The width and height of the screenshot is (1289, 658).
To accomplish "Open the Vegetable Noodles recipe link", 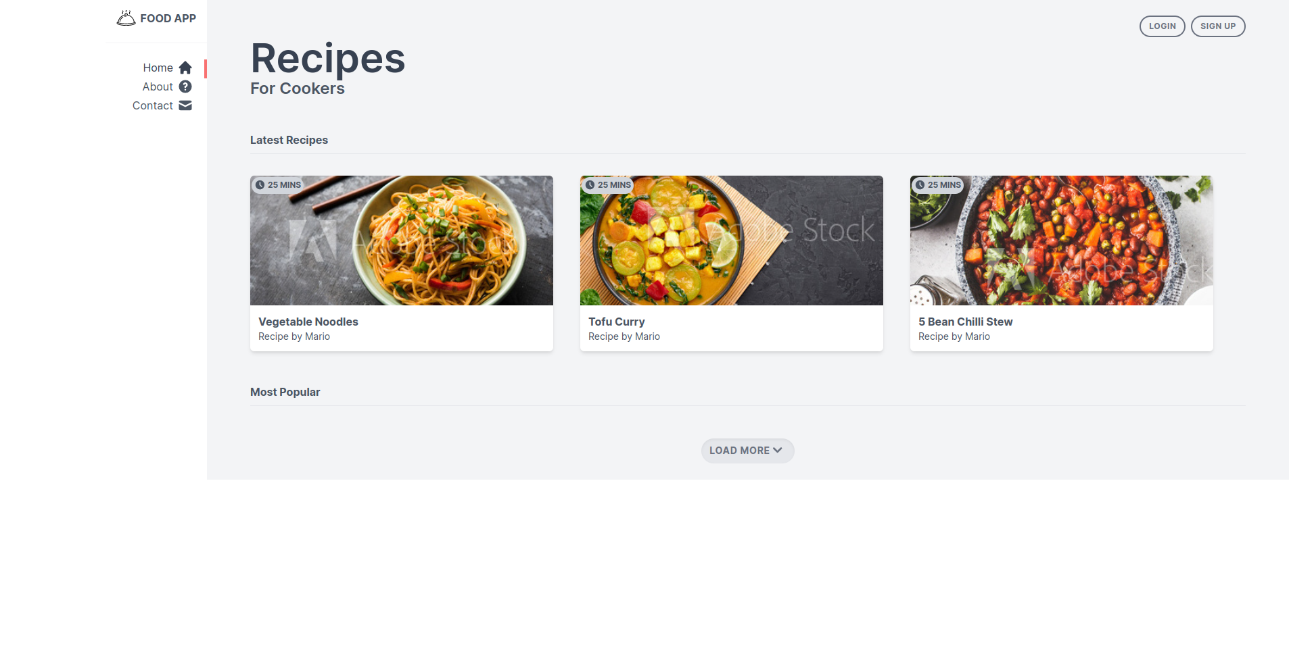I will 308,322.
